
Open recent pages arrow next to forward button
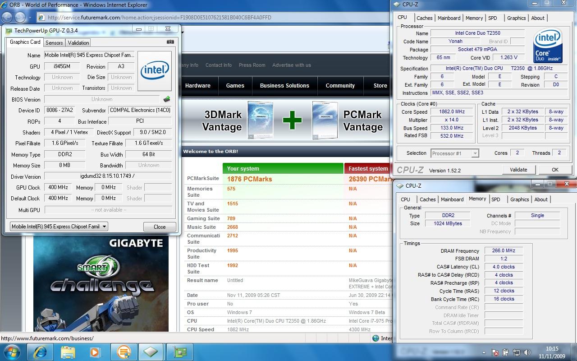click(30, 18)
